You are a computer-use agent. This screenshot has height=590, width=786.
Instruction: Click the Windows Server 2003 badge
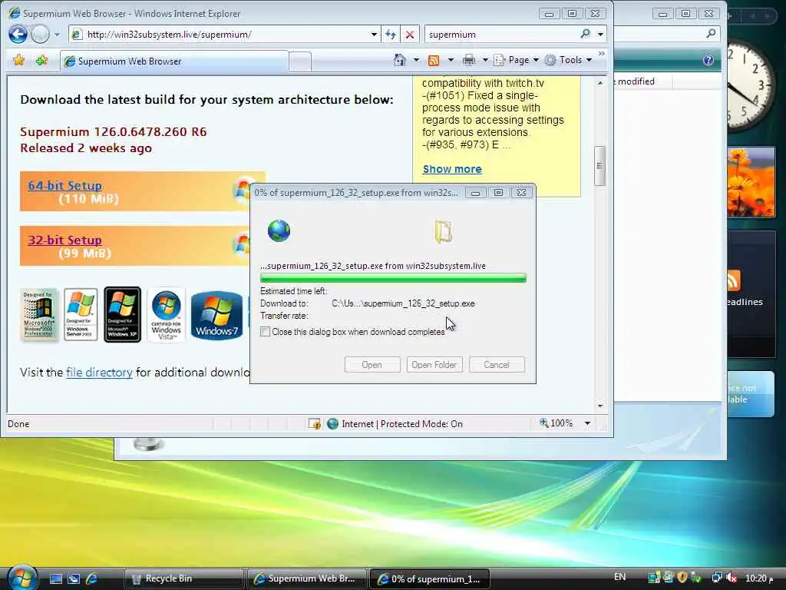click(x=81, y=314)
